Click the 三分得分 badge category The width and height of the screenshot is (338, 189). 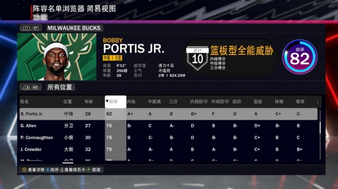(218, 68)
